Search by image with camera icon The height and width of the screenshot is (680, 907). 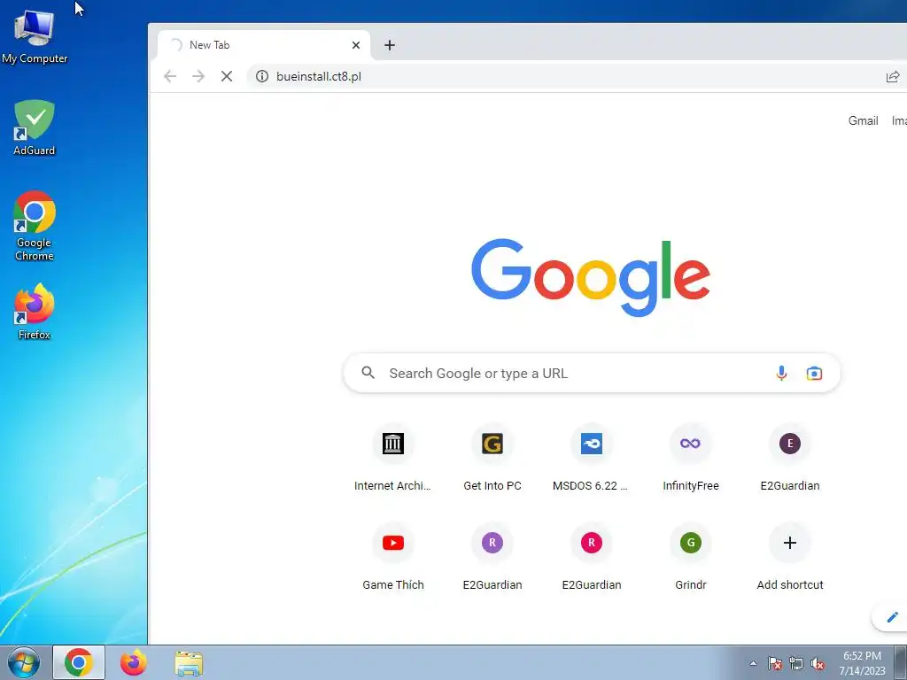[x=814, y=373]
